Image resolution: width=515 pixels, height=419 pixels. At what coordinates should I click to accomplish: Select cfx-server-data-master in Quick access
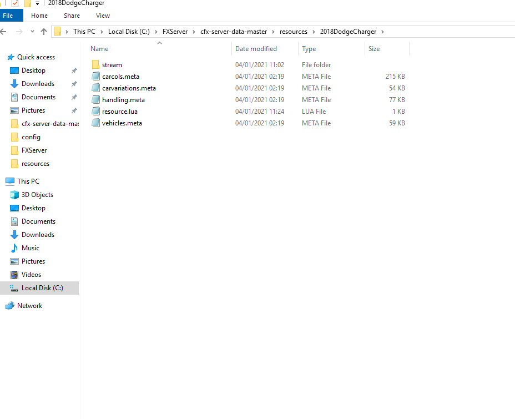(x=50, y=124)
